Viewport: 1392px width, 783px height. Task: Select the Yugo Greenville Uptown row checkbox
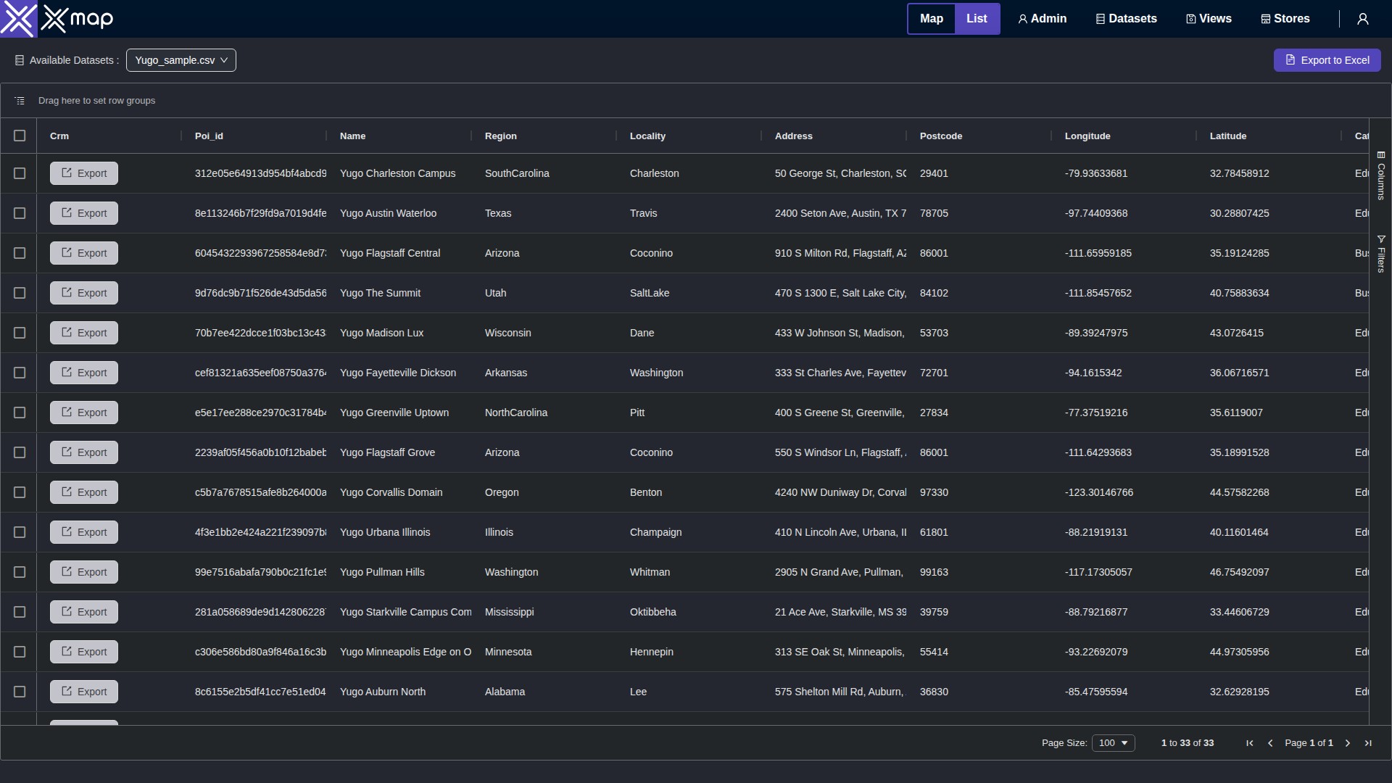pyautogui.click(x=20, y=413)
